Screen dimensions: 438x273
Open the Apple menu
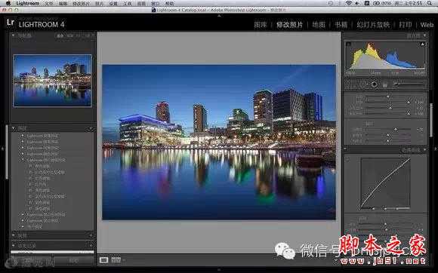[x=8, y=3]
